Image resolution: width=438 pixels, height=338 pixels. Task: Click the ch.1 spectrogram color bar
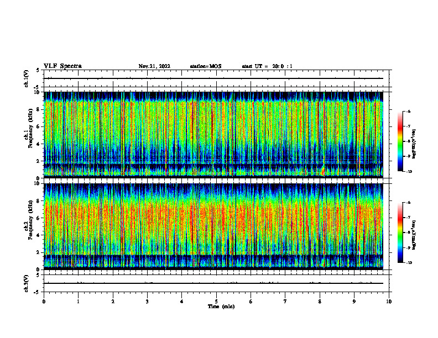[400, 141]
